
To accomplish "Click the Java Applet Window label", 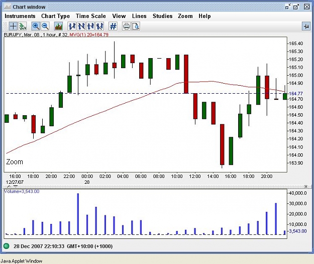I will point(22,261).
